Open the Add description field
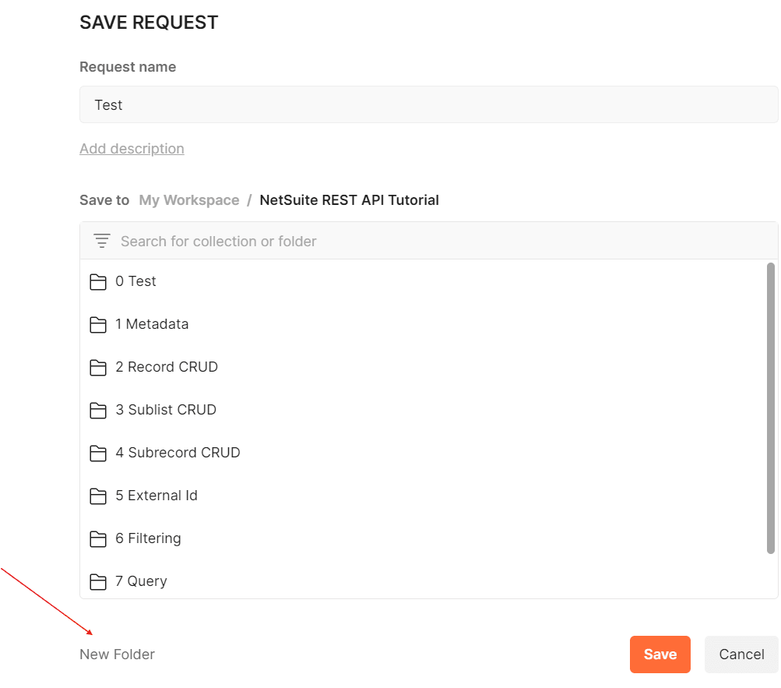 [132, 148]
